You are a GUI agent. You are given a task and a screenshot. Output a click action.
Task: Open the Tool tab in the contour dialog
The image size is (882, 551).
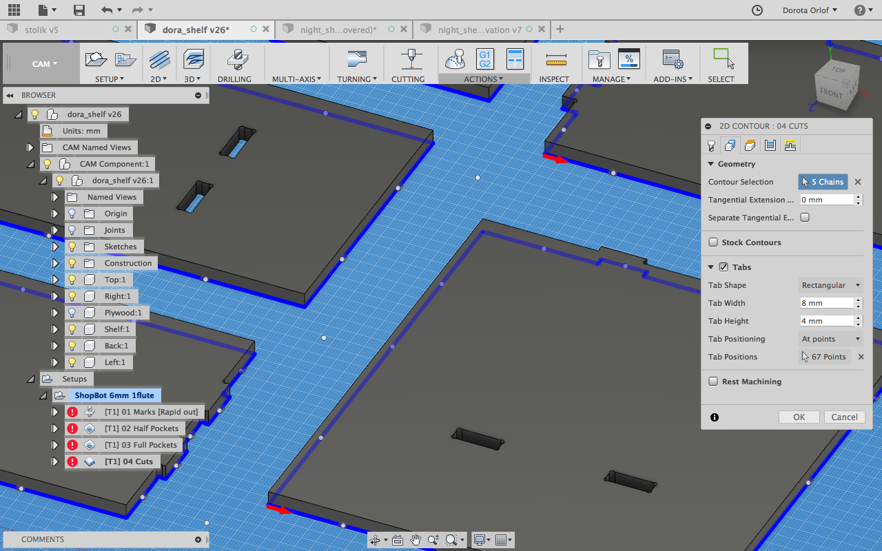(711, 145)
